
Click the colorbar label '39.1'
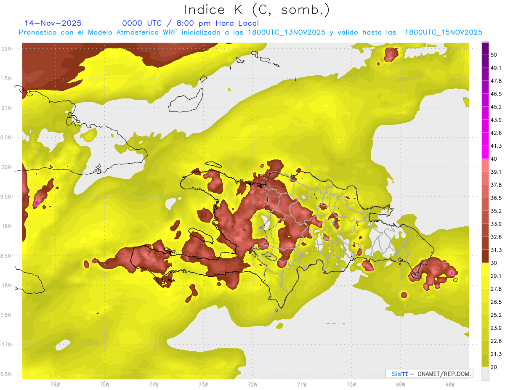[x=496, y=172]
